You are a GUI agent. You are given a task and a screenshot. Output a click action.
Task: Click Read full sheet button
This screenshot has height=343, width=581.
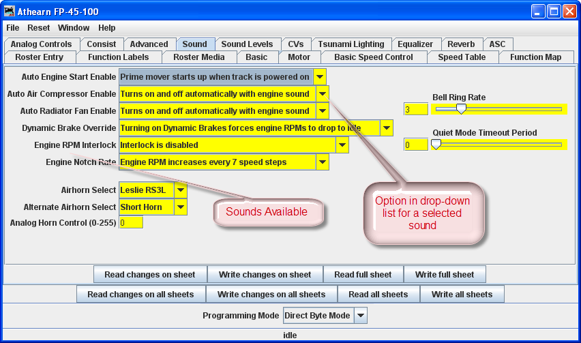(363, 275)
